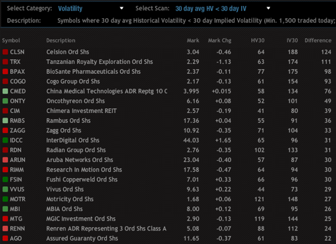Click the red indicator square beside CIM
This screenshot has height=244, width=336.
click(5, 111)
